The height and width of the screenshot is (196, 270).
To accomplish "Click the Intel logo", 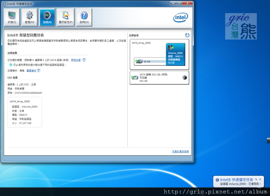I will click(180, 17).
